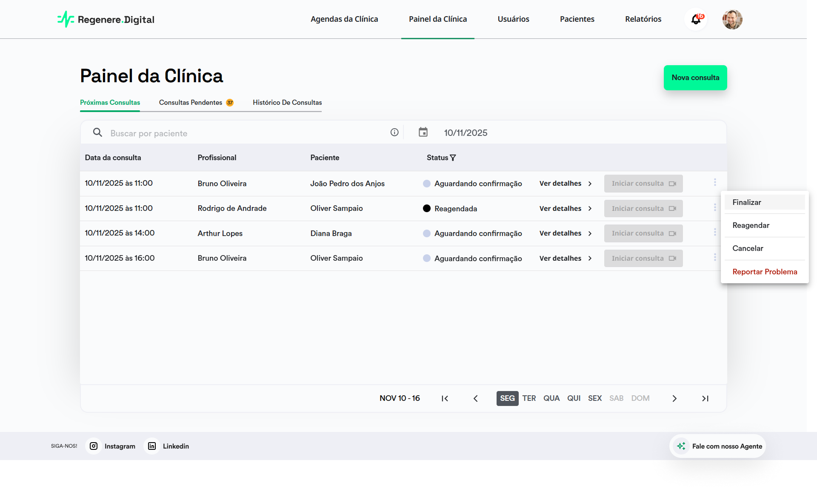
Task: Jump to first week pagination icon
Action: click(x=445, y=398)
